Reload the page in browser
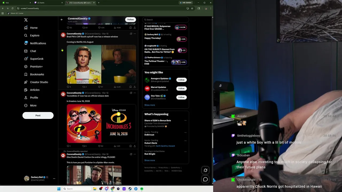This screenshot has width=342, height=192. pos(12,8)
